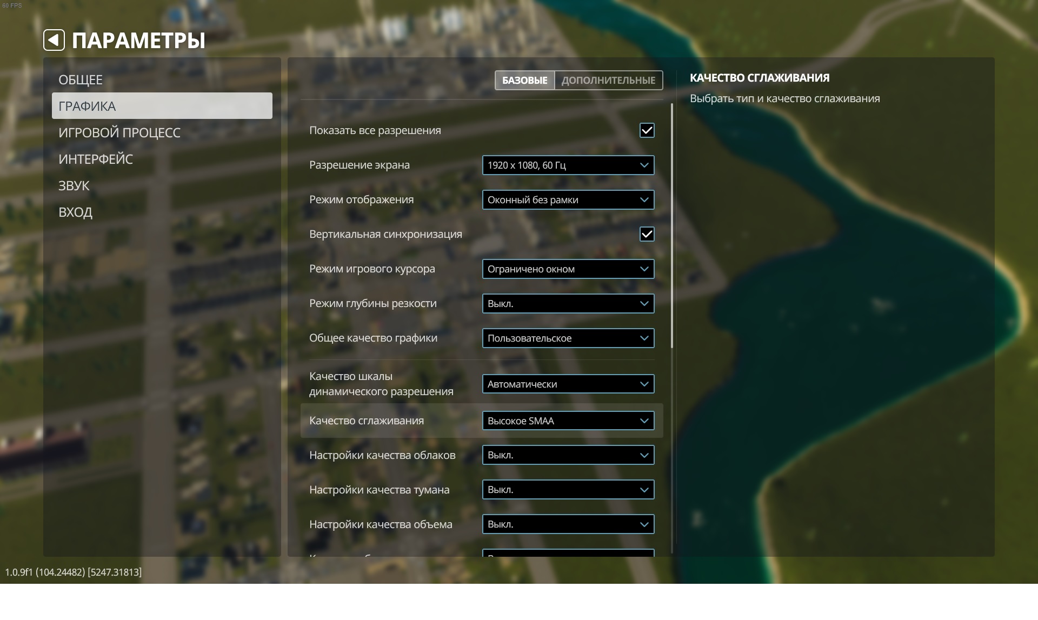Open the ЗВУК settings section

pyautogui.click(x=74, y=186)
